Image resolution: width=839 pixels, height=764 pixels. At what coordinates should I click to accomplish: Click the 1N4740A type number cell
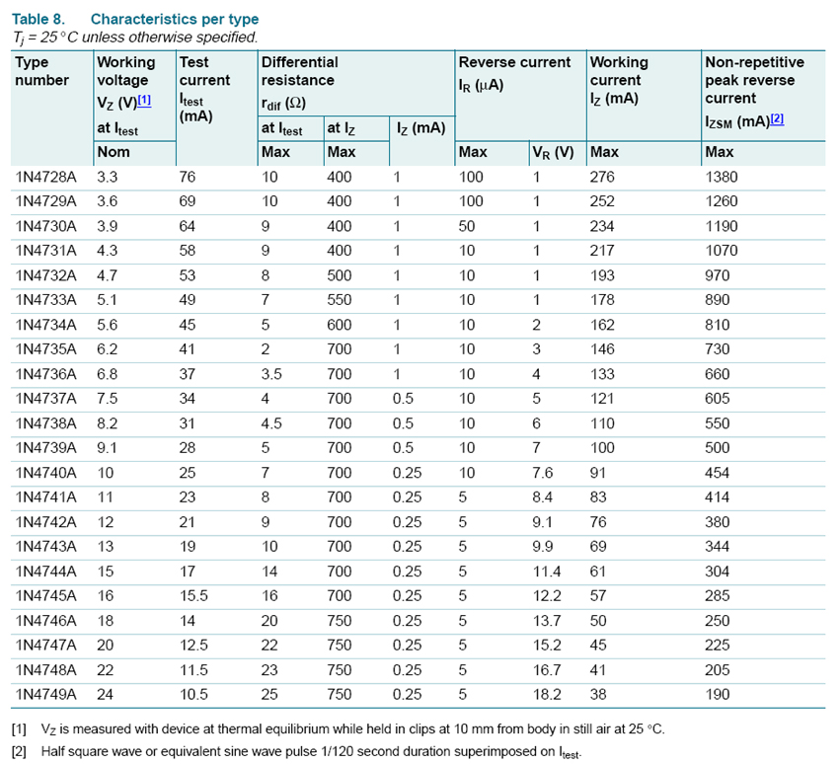44,473
